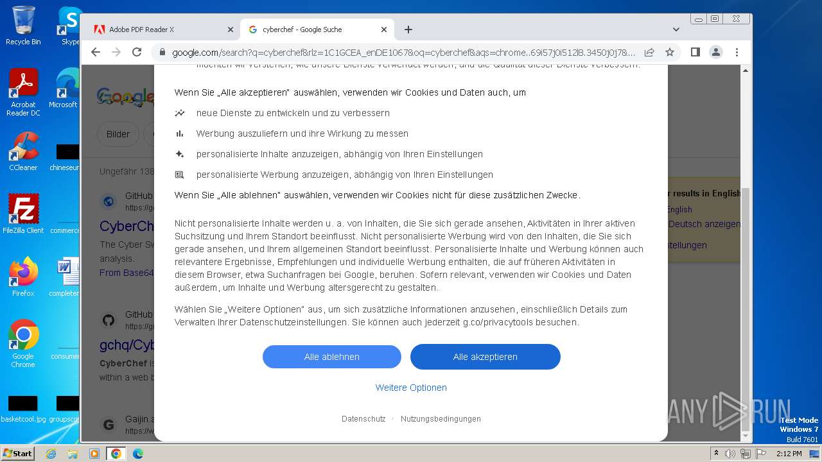This screenshot has height=462, width=822.
Task: Click the 'personalisierte Werbung anzeigen' line
Action: point(345,175)
